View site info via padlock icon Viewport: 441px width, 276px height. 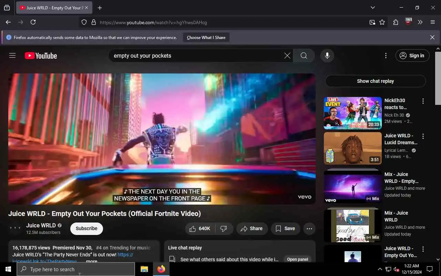tap(93, 22)
